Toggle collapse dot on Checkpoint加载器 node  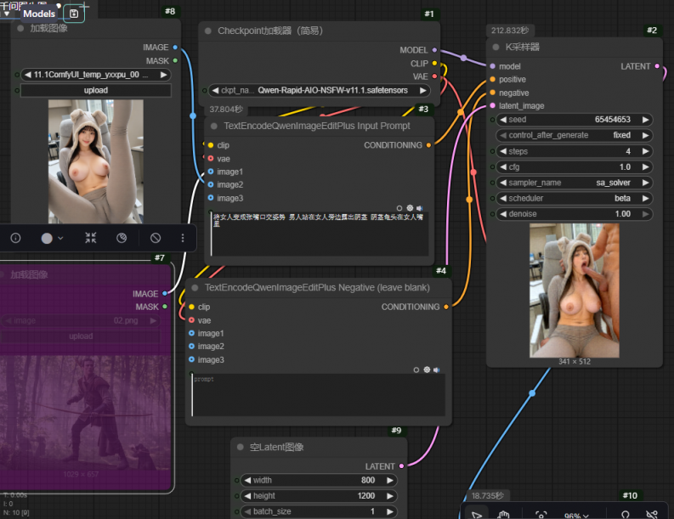coord(209,31)
